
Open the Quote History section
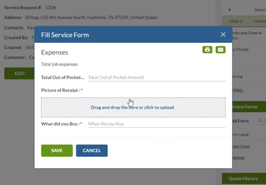pyautogui.click(x=243, y=179)
